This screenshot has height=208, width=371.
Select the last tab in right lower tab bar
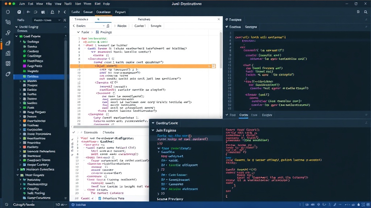click(267, 115)
